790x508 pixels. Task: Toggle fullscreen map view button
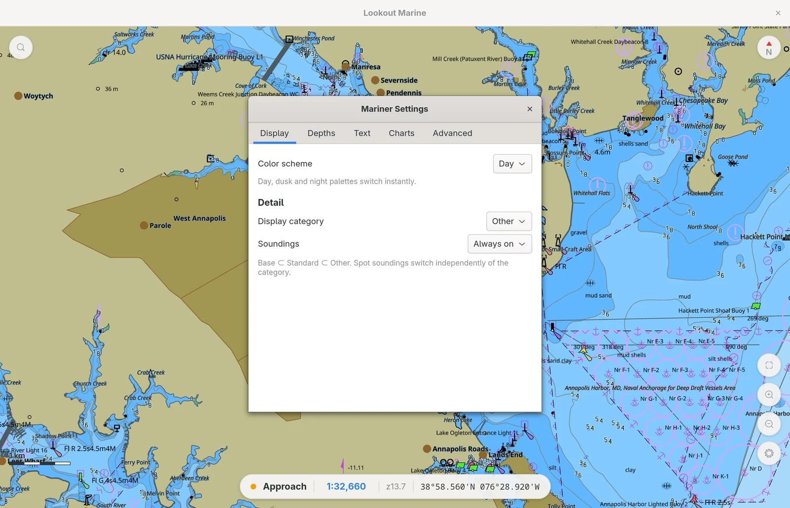click(769, 365)
